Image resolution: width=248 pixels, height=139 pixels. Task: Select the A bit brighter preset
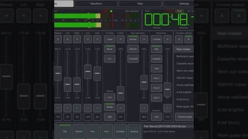184,92
